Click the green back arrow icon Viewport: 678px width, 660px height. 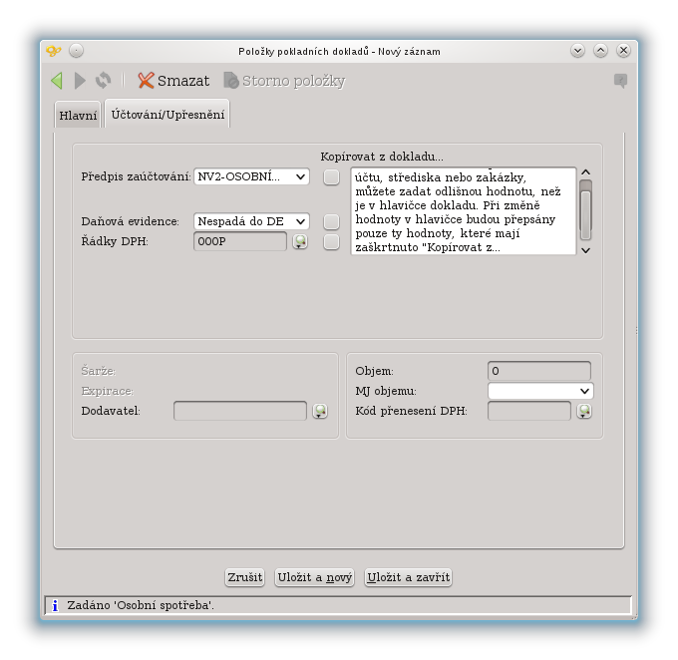click(57, 81)
